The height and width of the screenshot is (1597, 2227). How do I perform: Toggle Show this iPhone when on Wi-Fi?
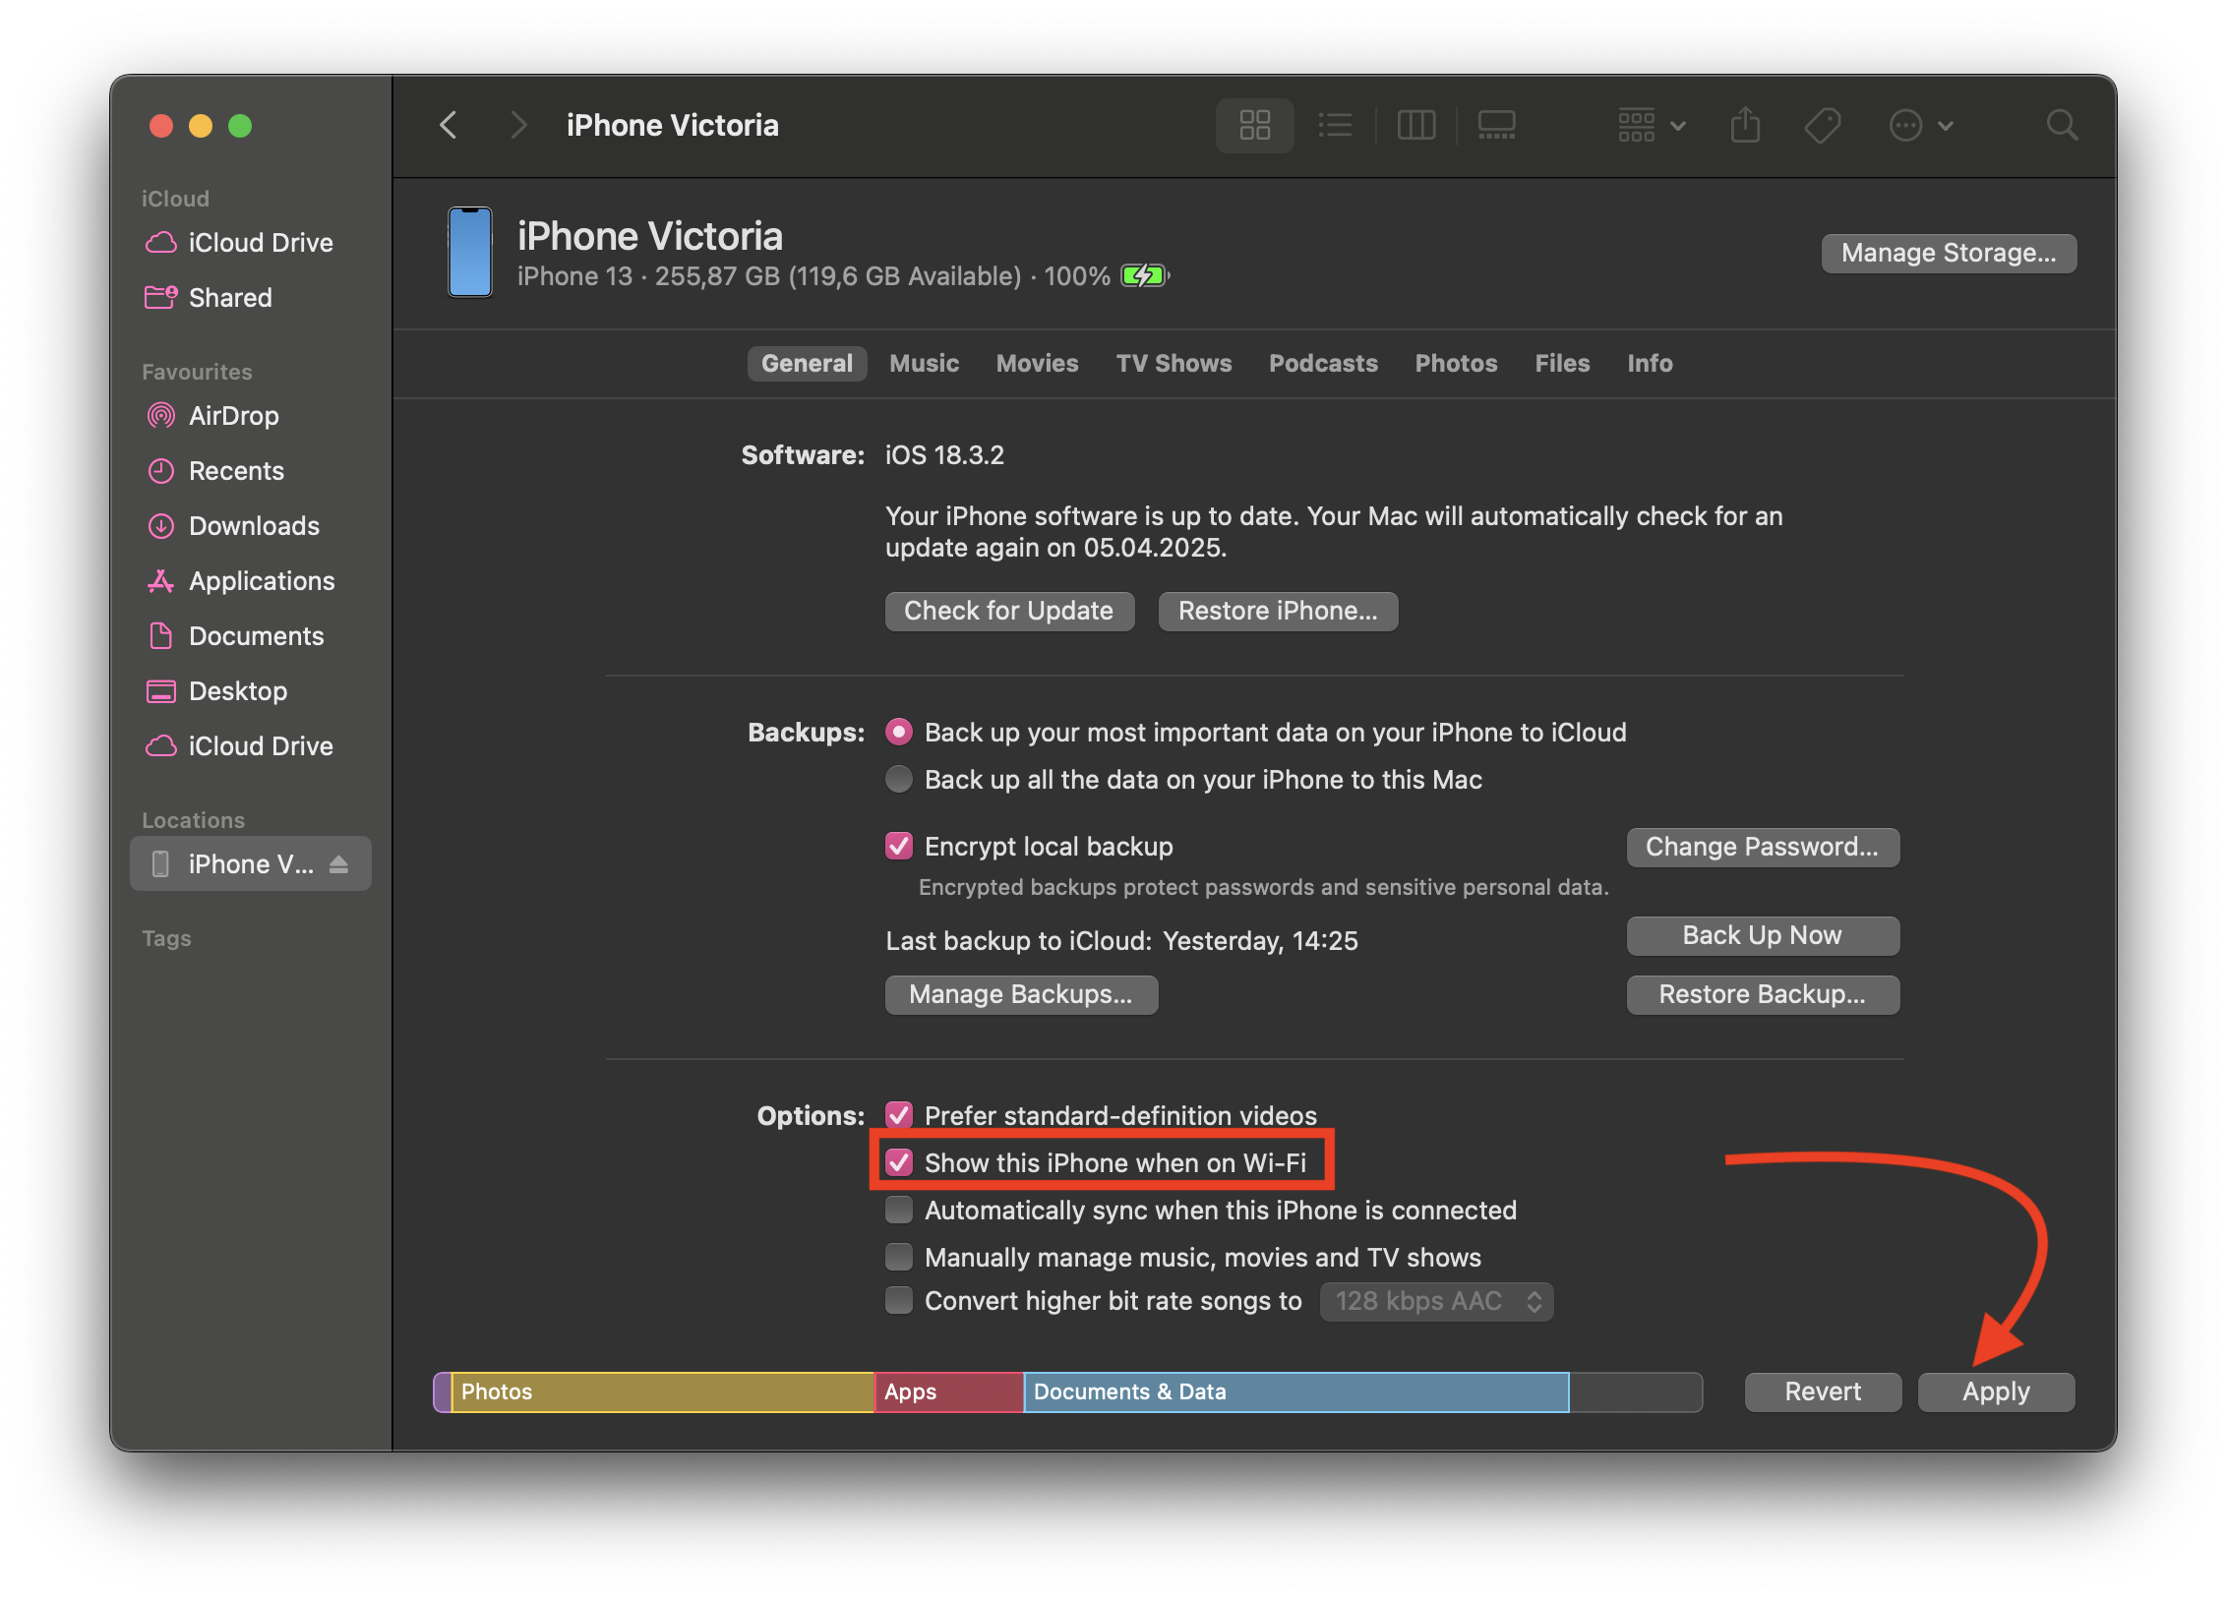[x=898, y=1163]
